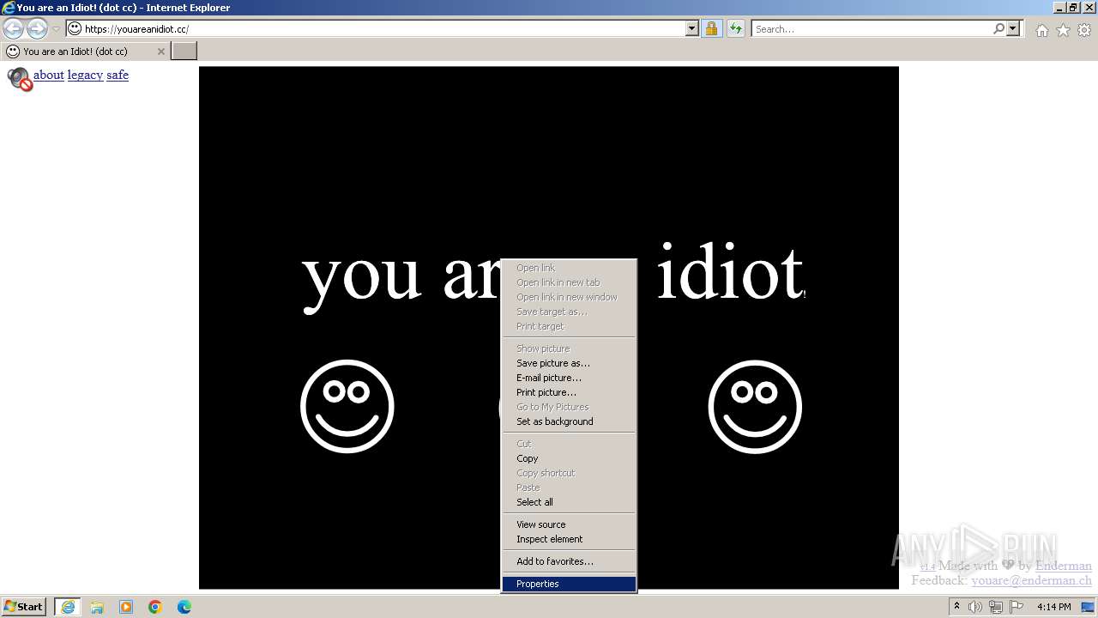This screenshot has width=1098, height=618.
Task: Choose 'Inspect element' from context menu
Action: pos(569,539)
